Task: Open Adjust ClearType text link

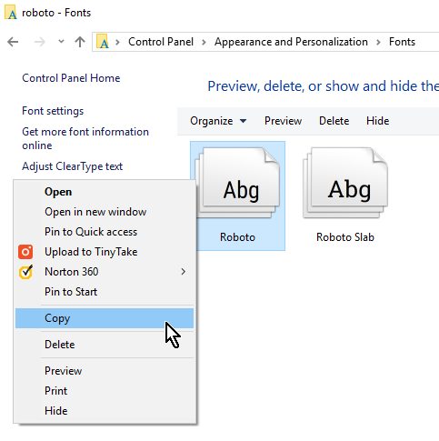Action: click(72, 166)
